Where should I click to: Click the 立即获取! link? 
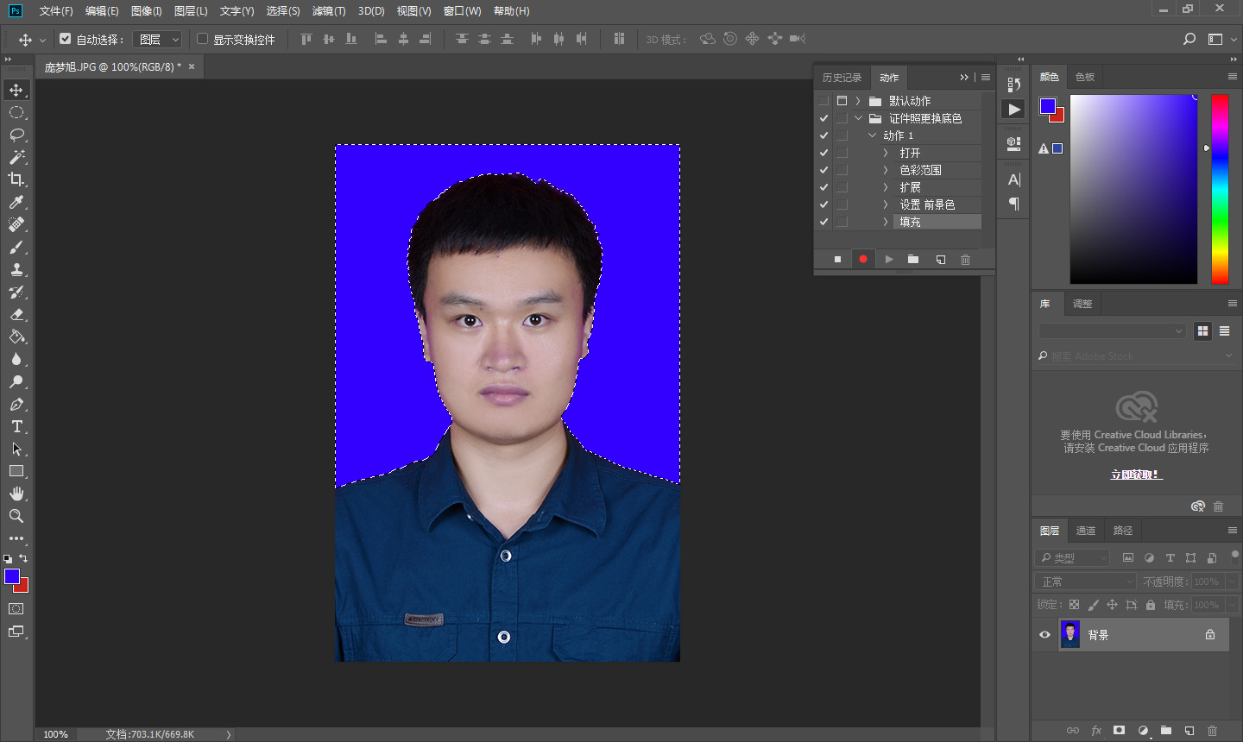[1136, 475]
